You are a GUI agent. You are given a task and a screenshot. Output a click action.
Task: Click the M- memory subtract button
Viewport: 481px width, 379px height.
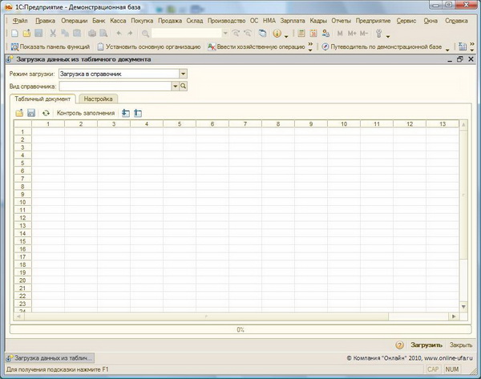coord(363,33)
